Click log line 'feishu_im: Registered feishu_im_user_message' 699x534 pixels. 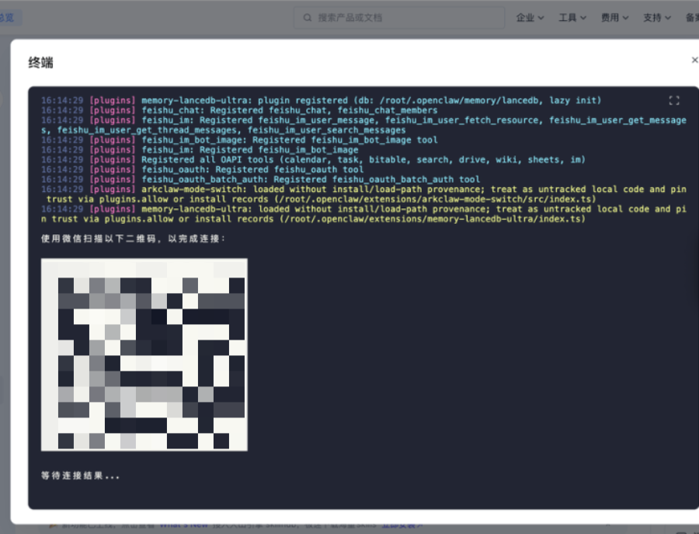[x=363, y=125]
